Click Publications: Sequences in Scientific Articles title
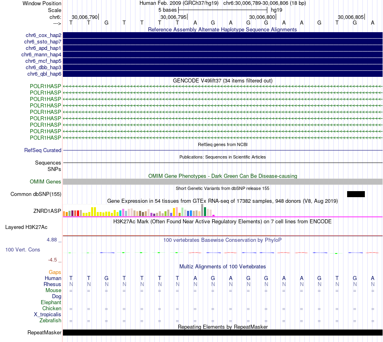 tap(223, 157)
